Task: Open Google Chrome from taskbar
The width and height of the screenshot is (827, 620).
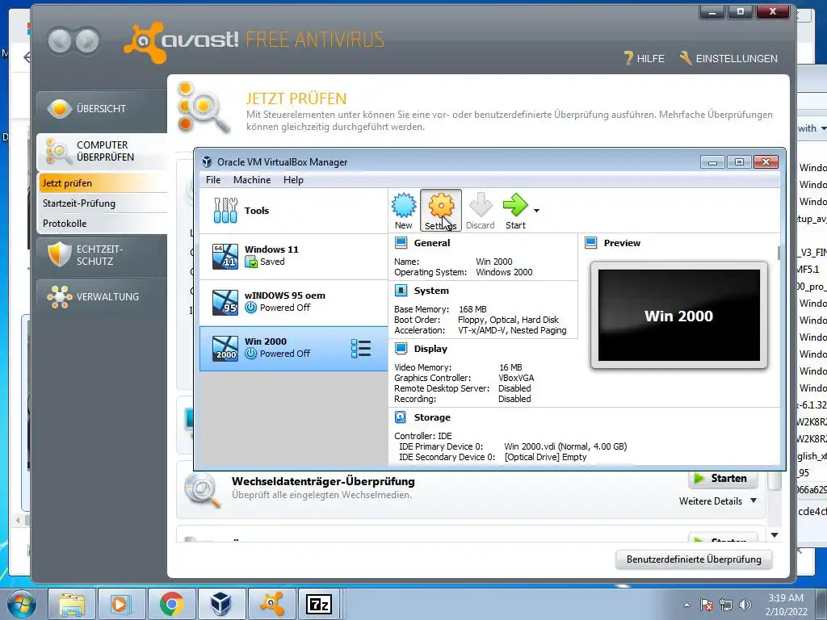Action: click(171, 604)
